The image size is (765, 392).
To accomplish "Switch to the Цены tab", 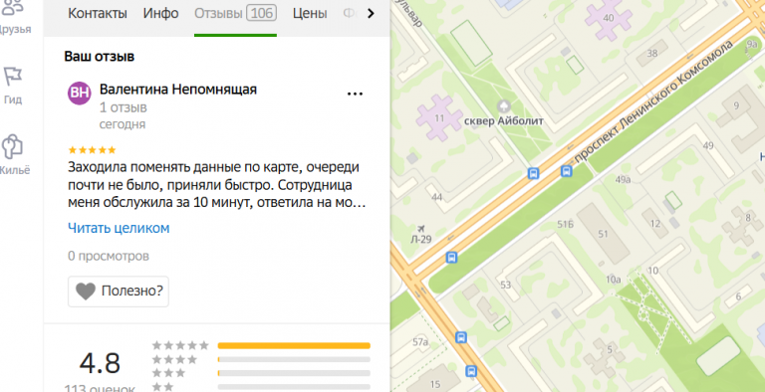I will click(x=310, y=13).
